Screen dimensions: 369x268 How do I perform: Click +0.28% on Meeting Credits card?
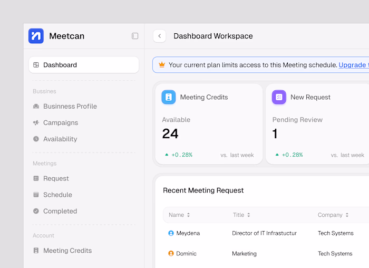(x=182, y=155)
